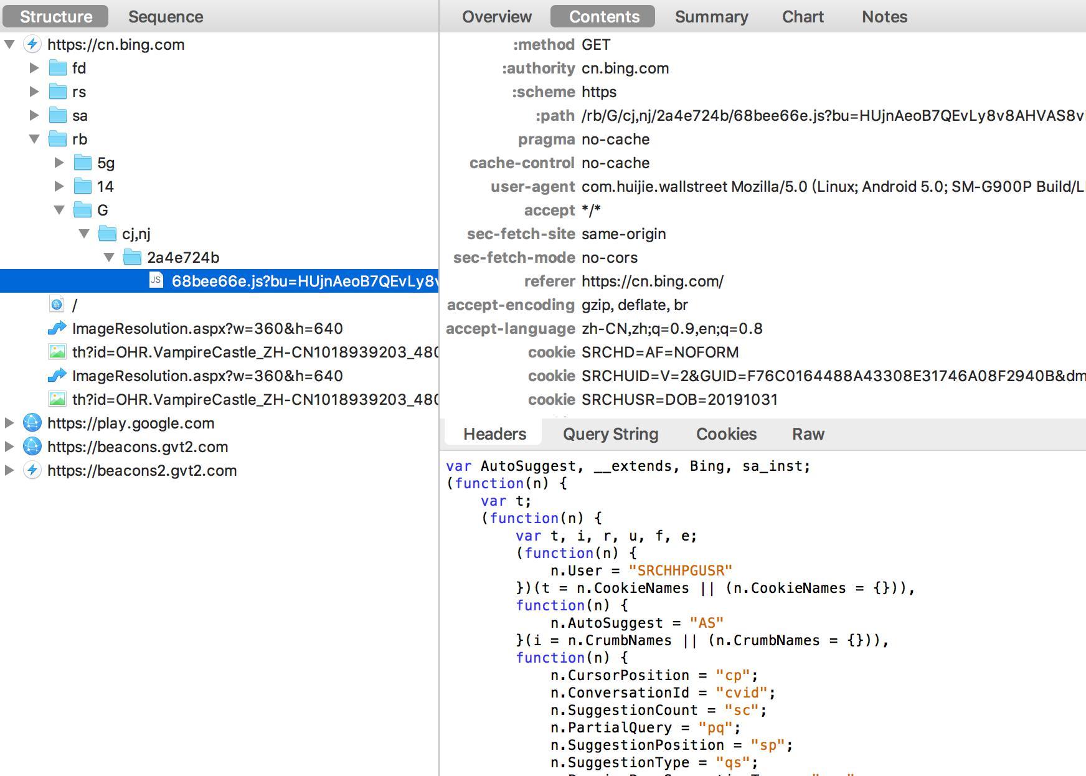
Task: Open the Query String sub-tab
Action: pos(610,434)
